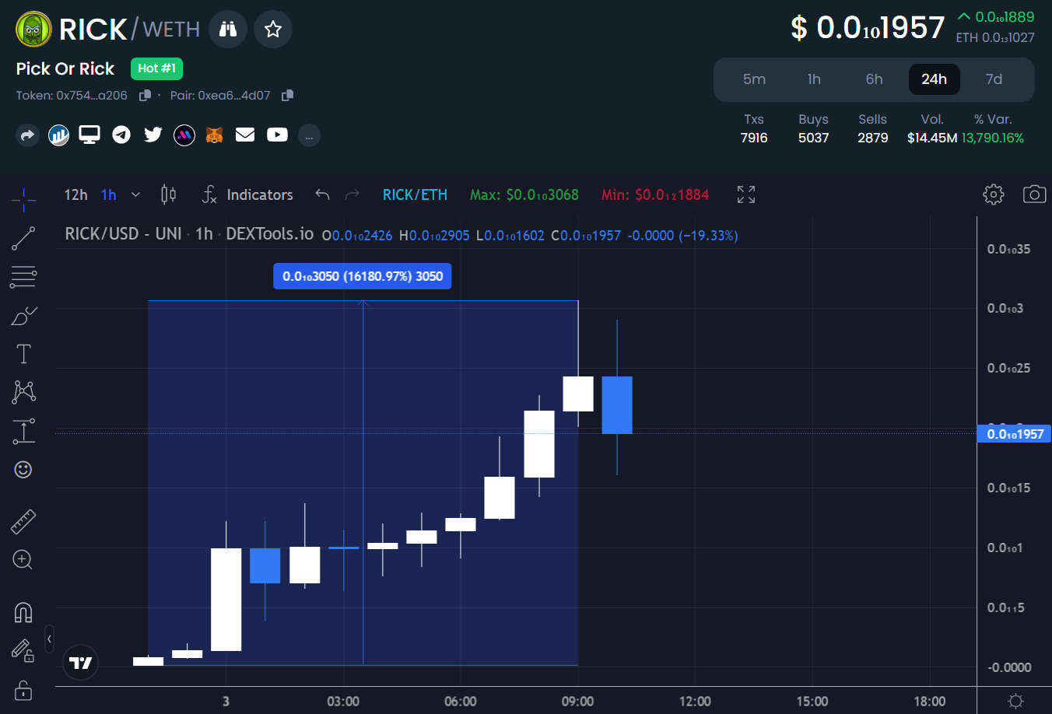1052x714 pixels.
Task: Open the chart settings gear
Action: 993,194
